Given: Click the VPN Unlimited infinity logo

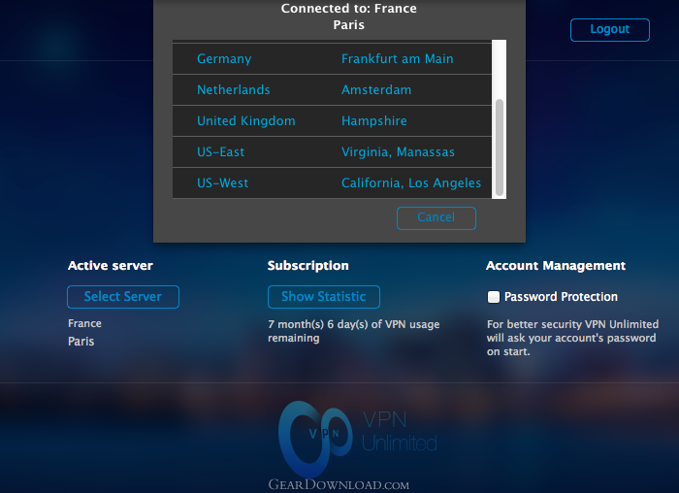Looking at the screenshot, I should pos(315,438).
